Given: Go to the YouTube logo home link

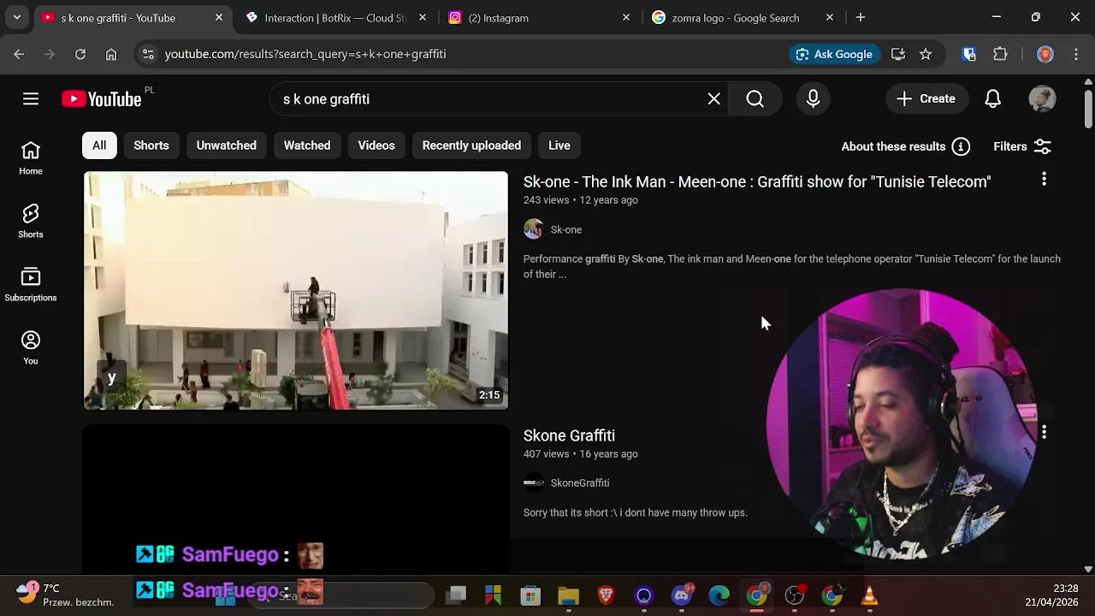Looking at the screenshot, I should click(x=102, y=99).
